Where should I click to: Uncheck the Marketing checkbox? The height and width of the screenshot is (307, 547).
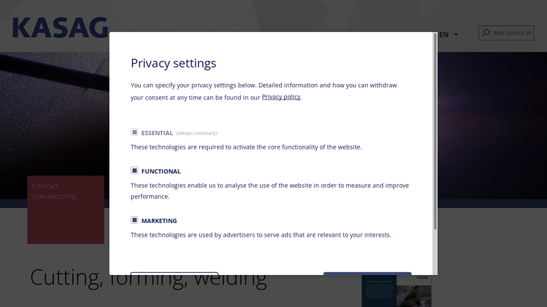(135, 220)
